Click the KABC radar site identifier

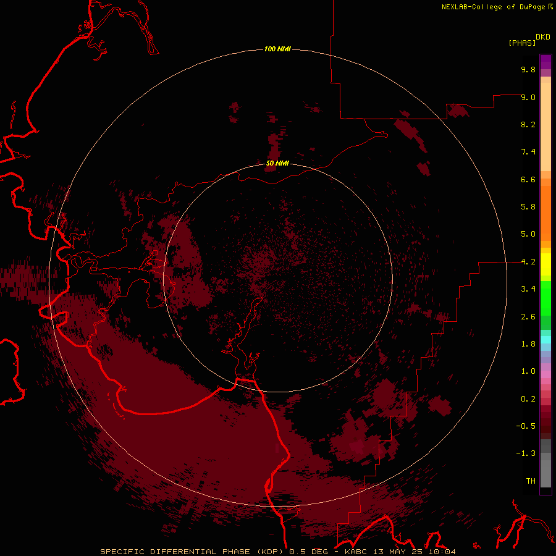[356, 552]
